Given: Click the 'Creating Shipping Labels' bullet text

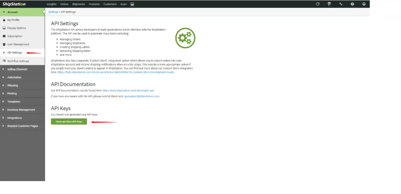Looking at the screenshot, I should 75,47.
